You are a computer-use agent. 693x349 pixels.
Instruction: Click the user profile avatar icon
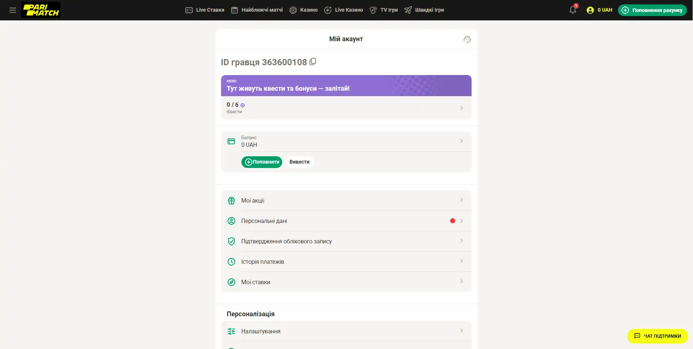[590, 10]
